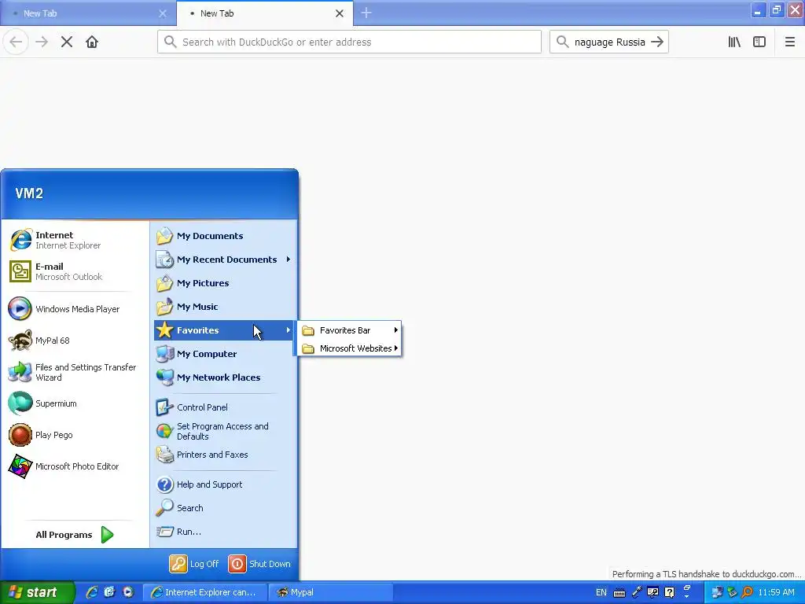Screen dimensions: 805x604
Task: Launch MyPal 68 browser
Action: tap(76, 340)
